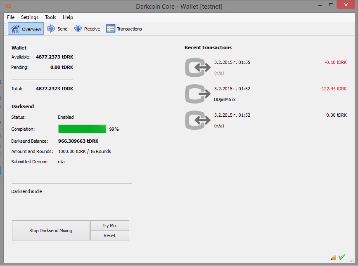358x266 pixels.
Task: Click the -122.44 tDRK amount
Action: pyautogui.click(x=333, y=89)
